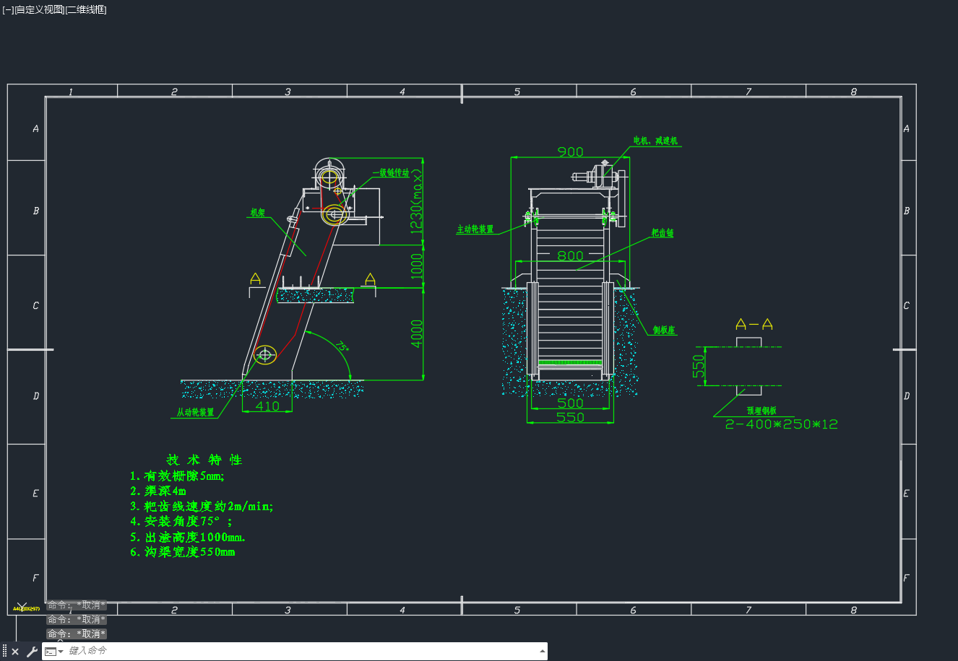Open the recent commands dropdown icon
Viewport: 958px width, 661px height.
[x=54, y=652]
